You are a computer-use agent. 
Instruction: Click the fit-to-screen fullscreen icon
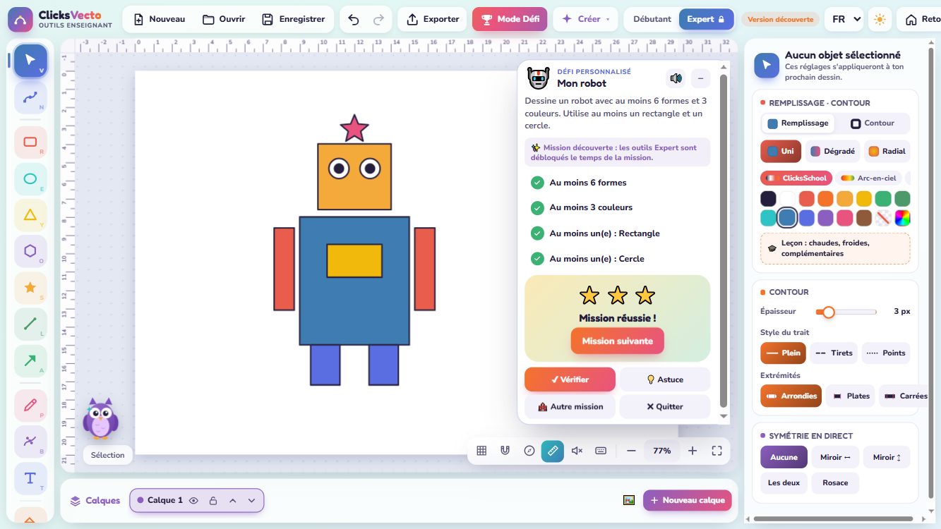[717, 451]
